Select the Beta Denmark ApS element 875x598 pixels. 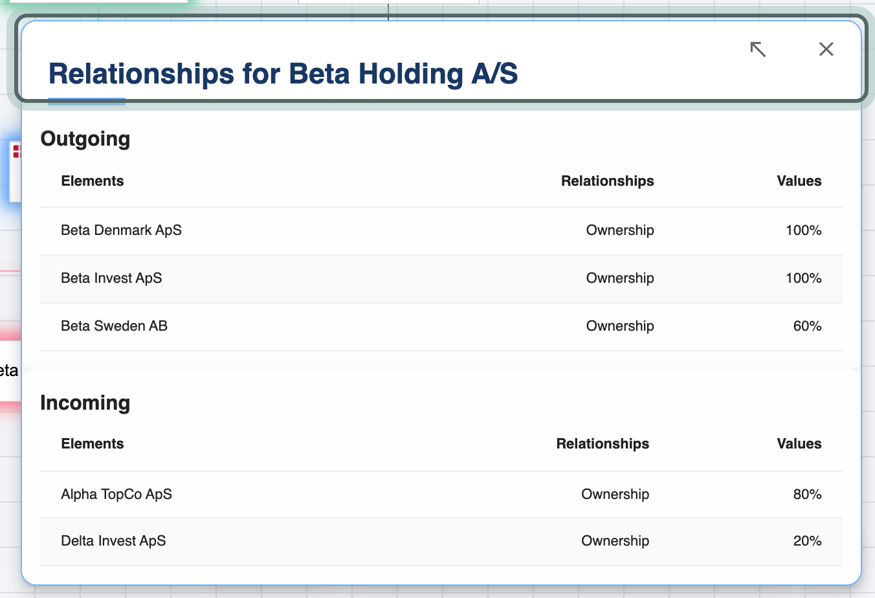pyautogui.click(x=121, y=230)
